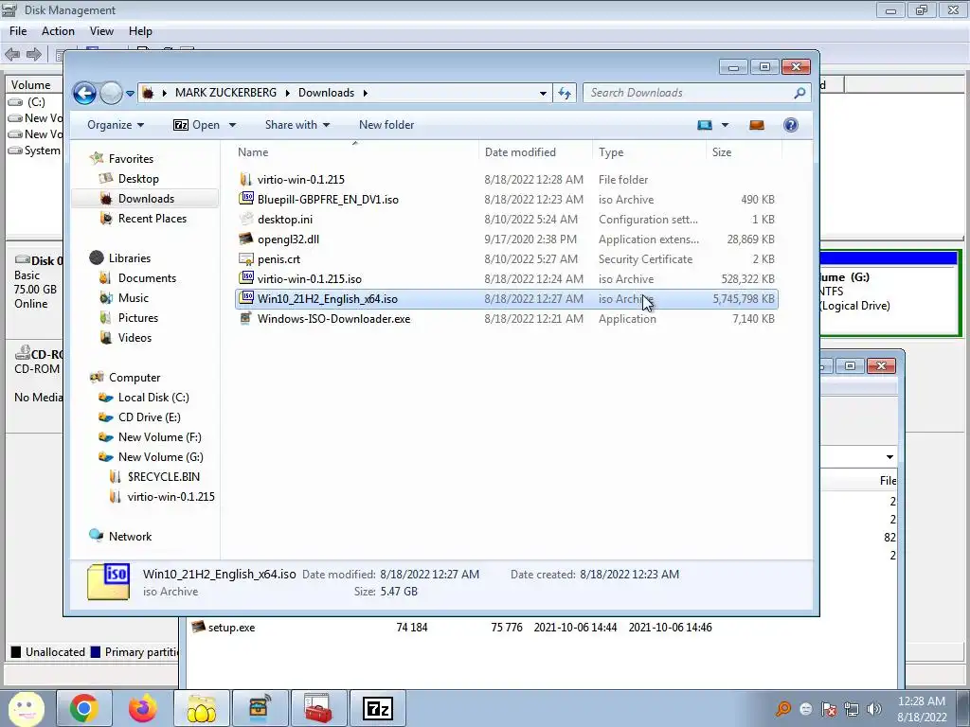
Task: Open the Pictures library
Action: [x=138, y=318]
